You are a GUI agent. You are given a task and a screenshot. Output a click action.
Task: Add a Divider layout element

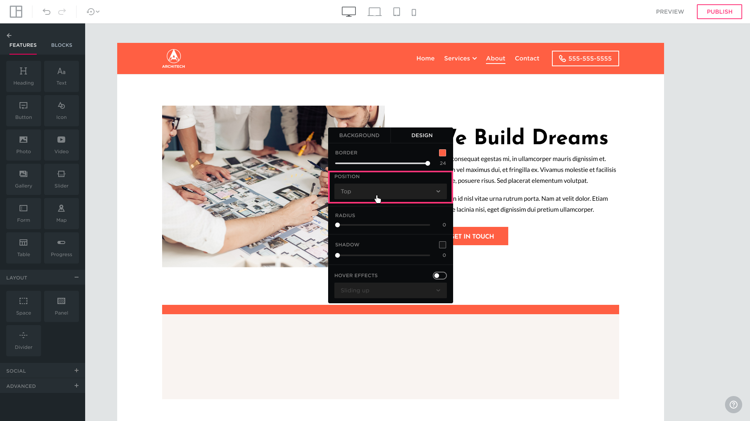pos(23,341)
